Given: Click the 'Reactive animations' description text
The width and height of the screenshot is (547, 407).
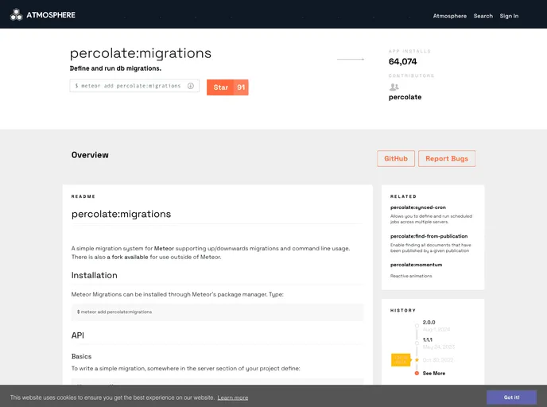Looking at the screenshot, I should coord(411,276).
